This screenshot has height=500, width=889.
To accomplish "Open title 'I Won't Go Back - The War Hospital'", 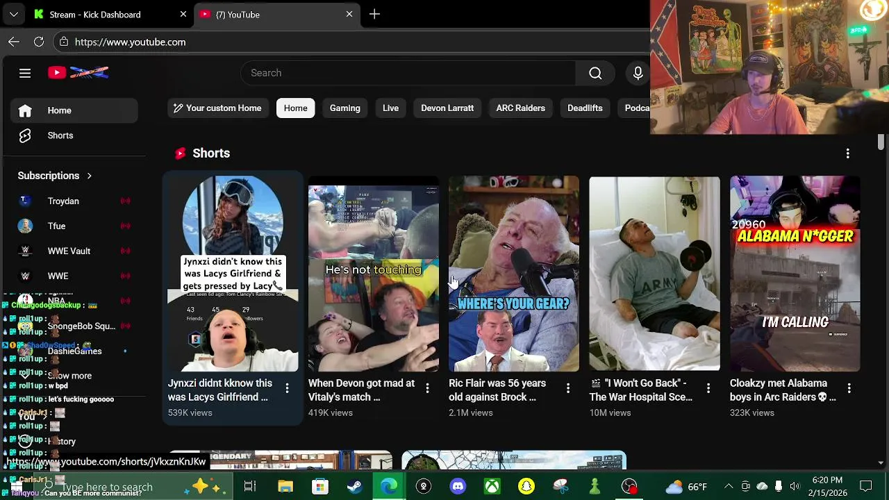I will [641, 390].
